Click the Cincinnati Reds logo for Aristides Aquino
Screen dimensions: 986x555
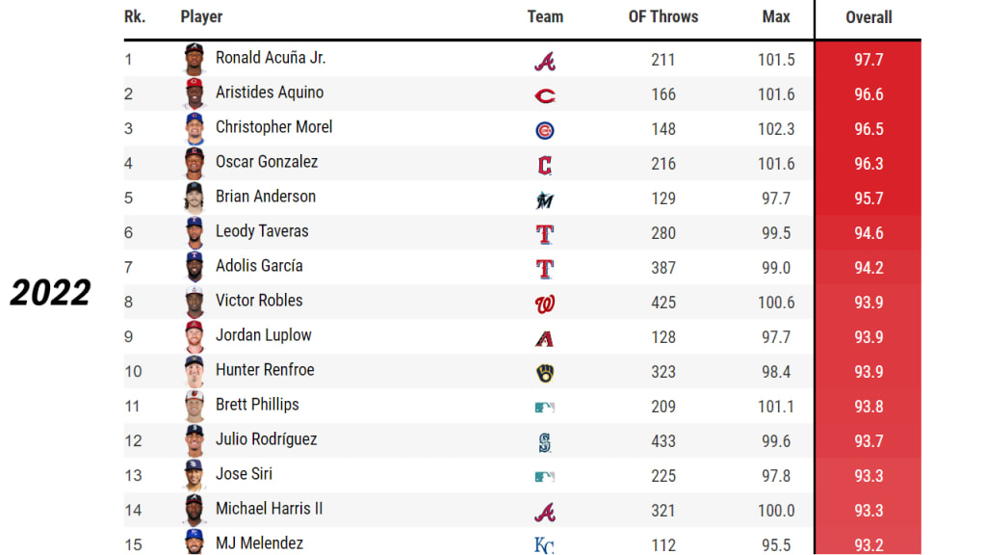545,95
